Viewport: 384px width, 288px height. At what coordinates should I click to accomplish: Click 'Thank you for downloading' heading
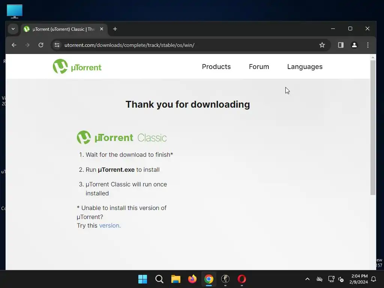[x=187, y=104]
